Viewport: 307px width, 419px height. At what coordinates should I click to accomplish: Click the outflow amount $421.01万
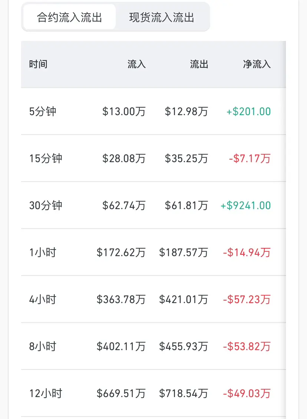[184, 299]
